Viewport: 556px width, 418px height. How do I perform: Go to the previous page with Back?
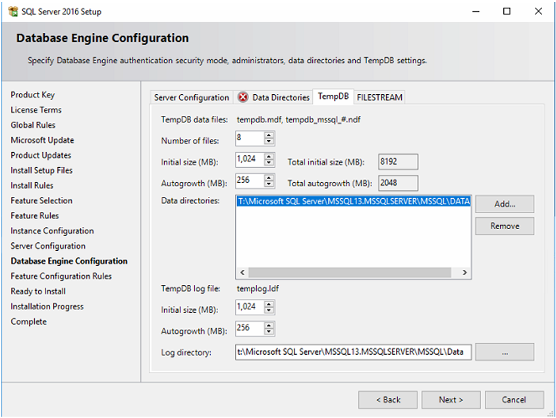point(388,400)
